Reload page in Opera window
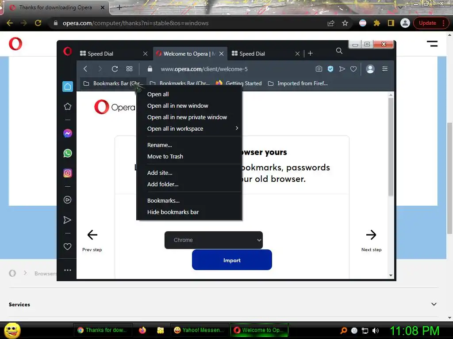The width and height of the screenshot is (453, 339). coord(115,69)
